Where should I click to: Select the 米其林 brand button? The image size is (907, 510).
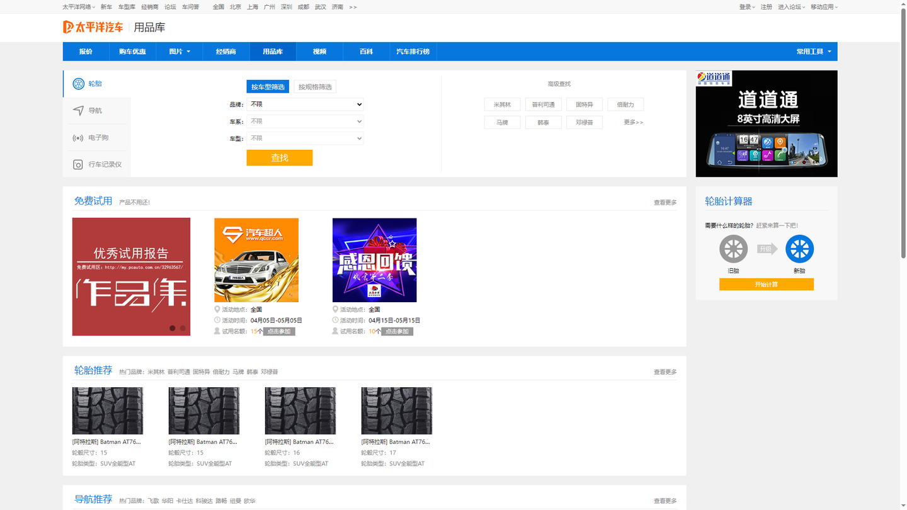coord(502,105)
